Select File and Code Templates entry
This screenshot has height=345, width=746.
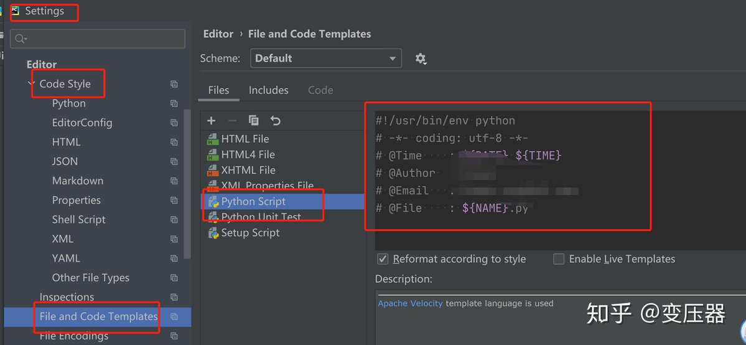click(x=98, y=316)
